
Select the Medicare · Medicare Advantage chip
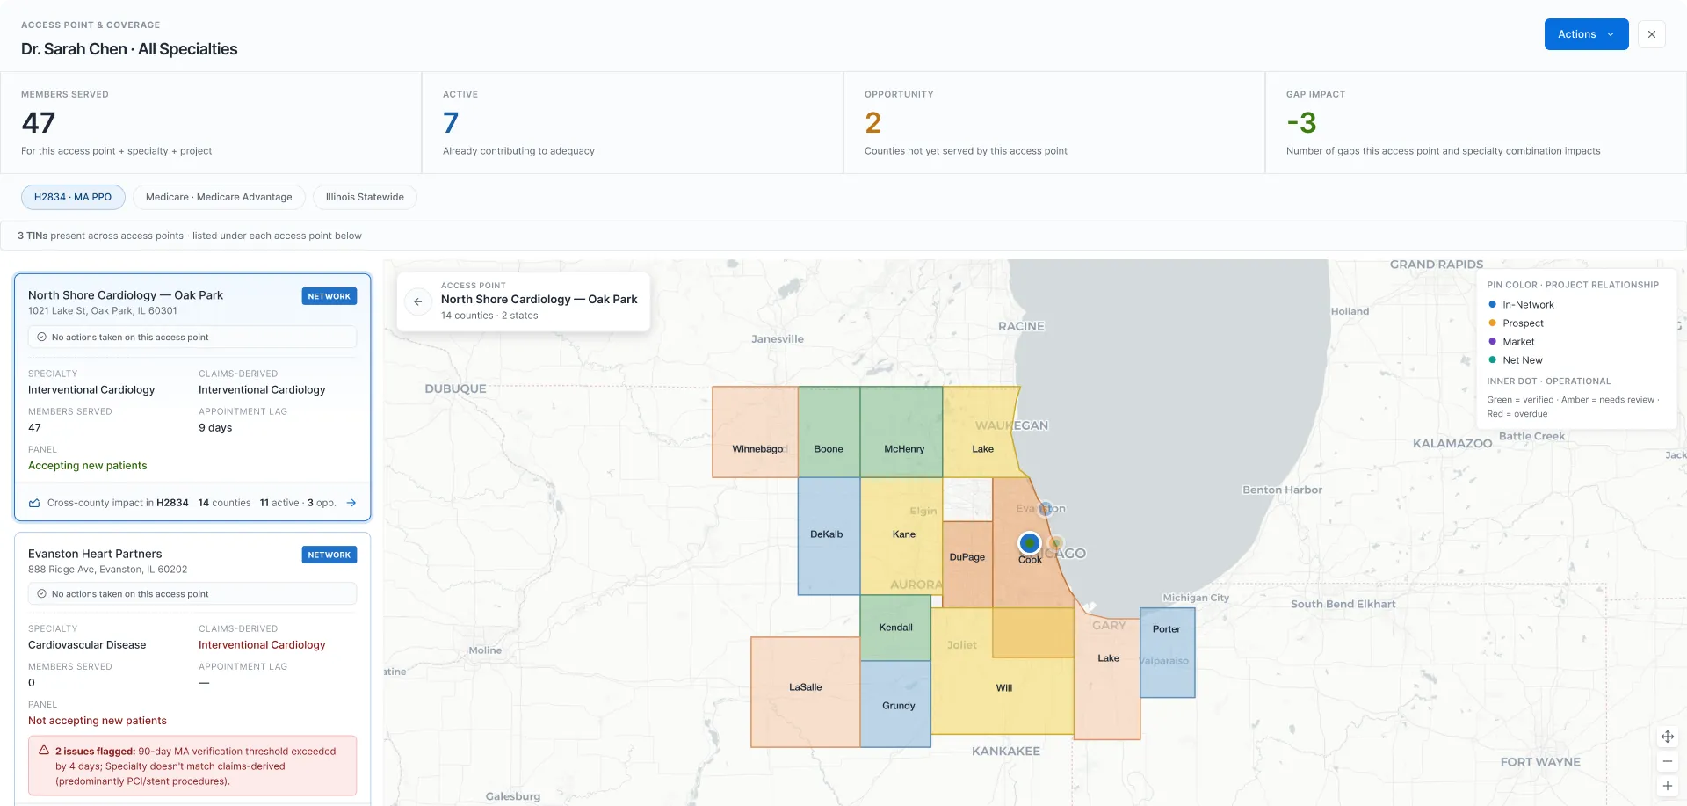pos(219,197)
